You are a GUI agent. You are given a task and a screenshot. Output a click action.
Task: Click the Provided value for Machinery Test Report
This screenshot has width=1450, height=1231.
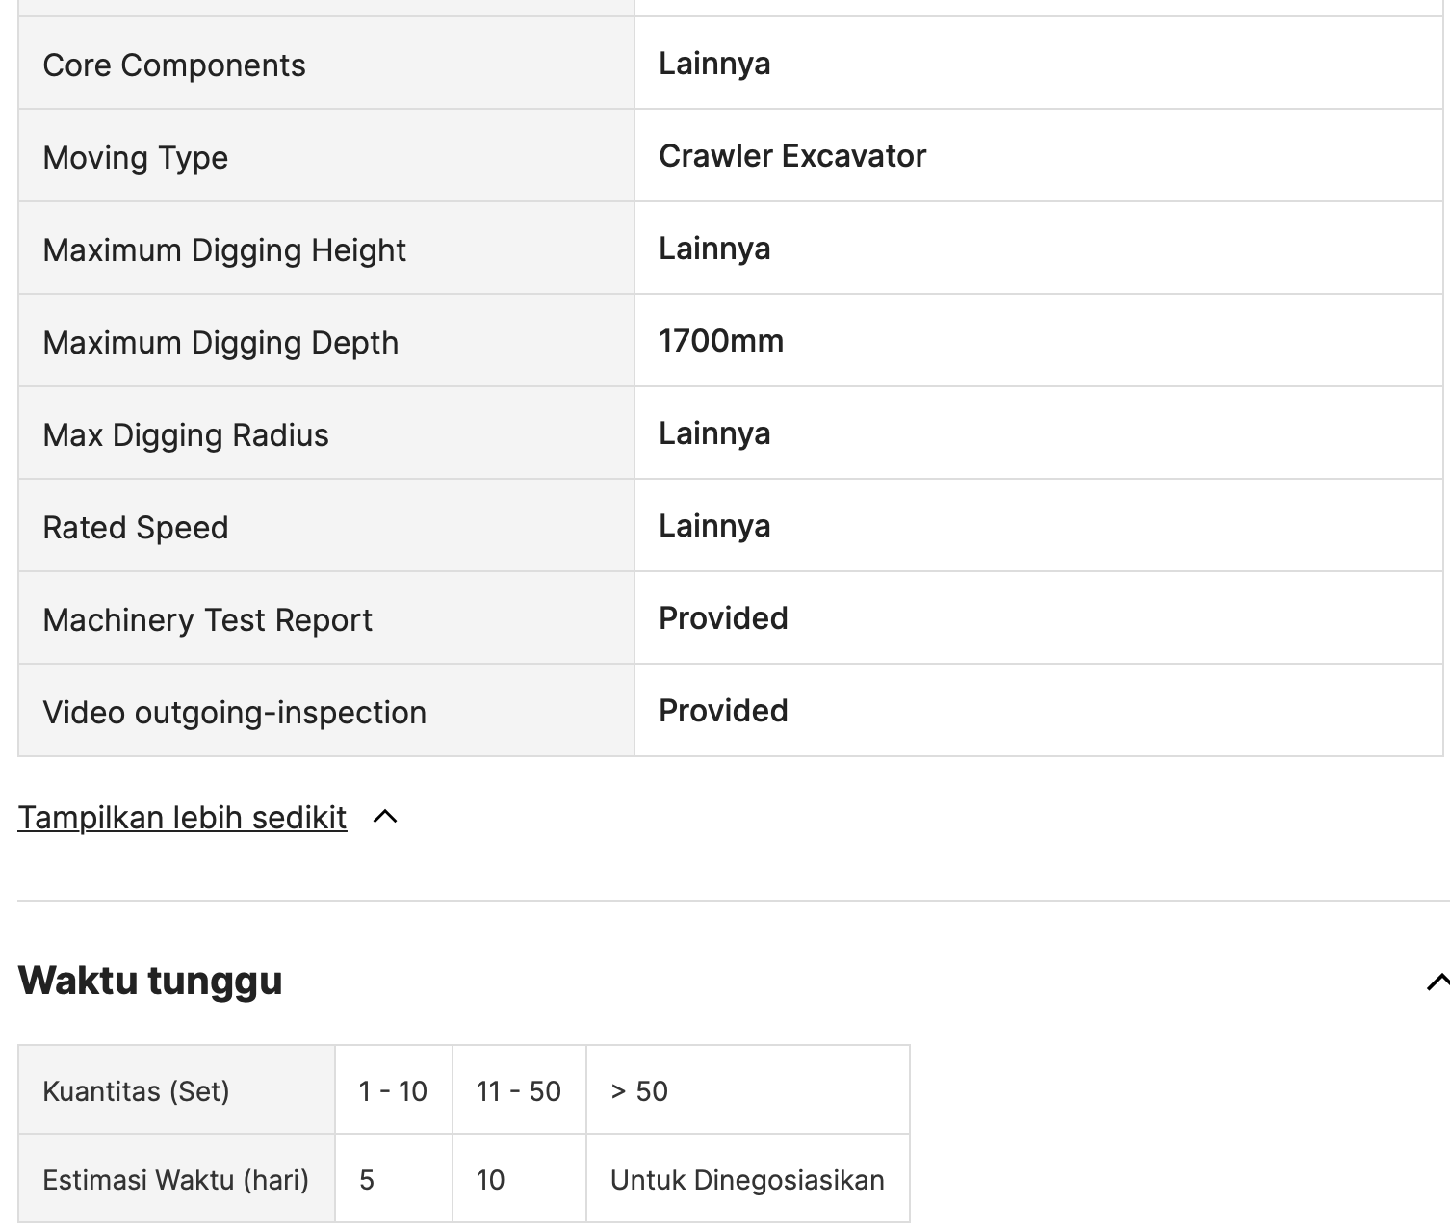723,618
